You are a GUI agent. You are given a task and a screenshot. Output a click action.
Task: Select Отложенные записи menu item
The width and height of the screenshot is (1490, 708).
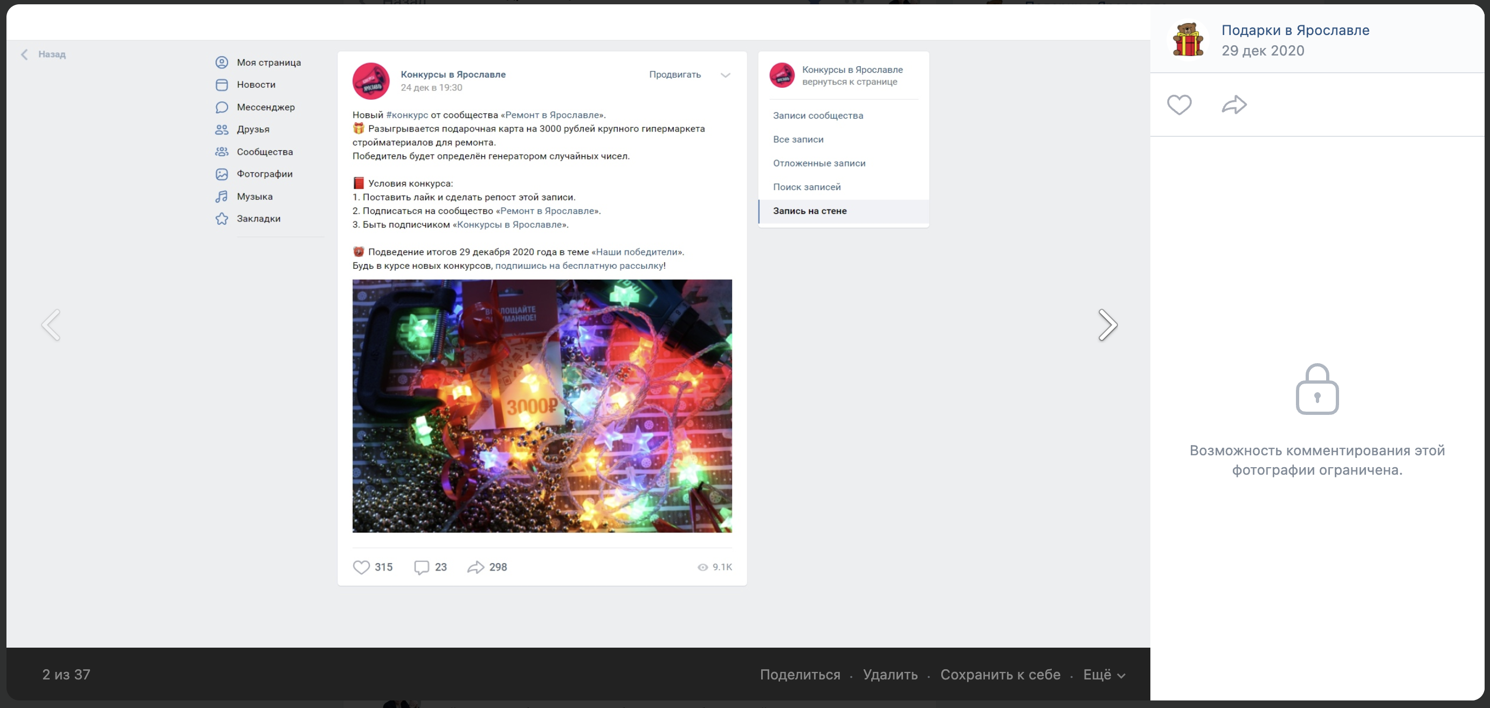click(x=819, y=163)
